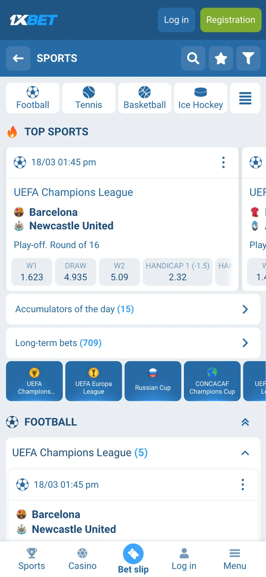Click the Log in button at top
Viewport: 266px width, 577px height.
tap(176, 20)
